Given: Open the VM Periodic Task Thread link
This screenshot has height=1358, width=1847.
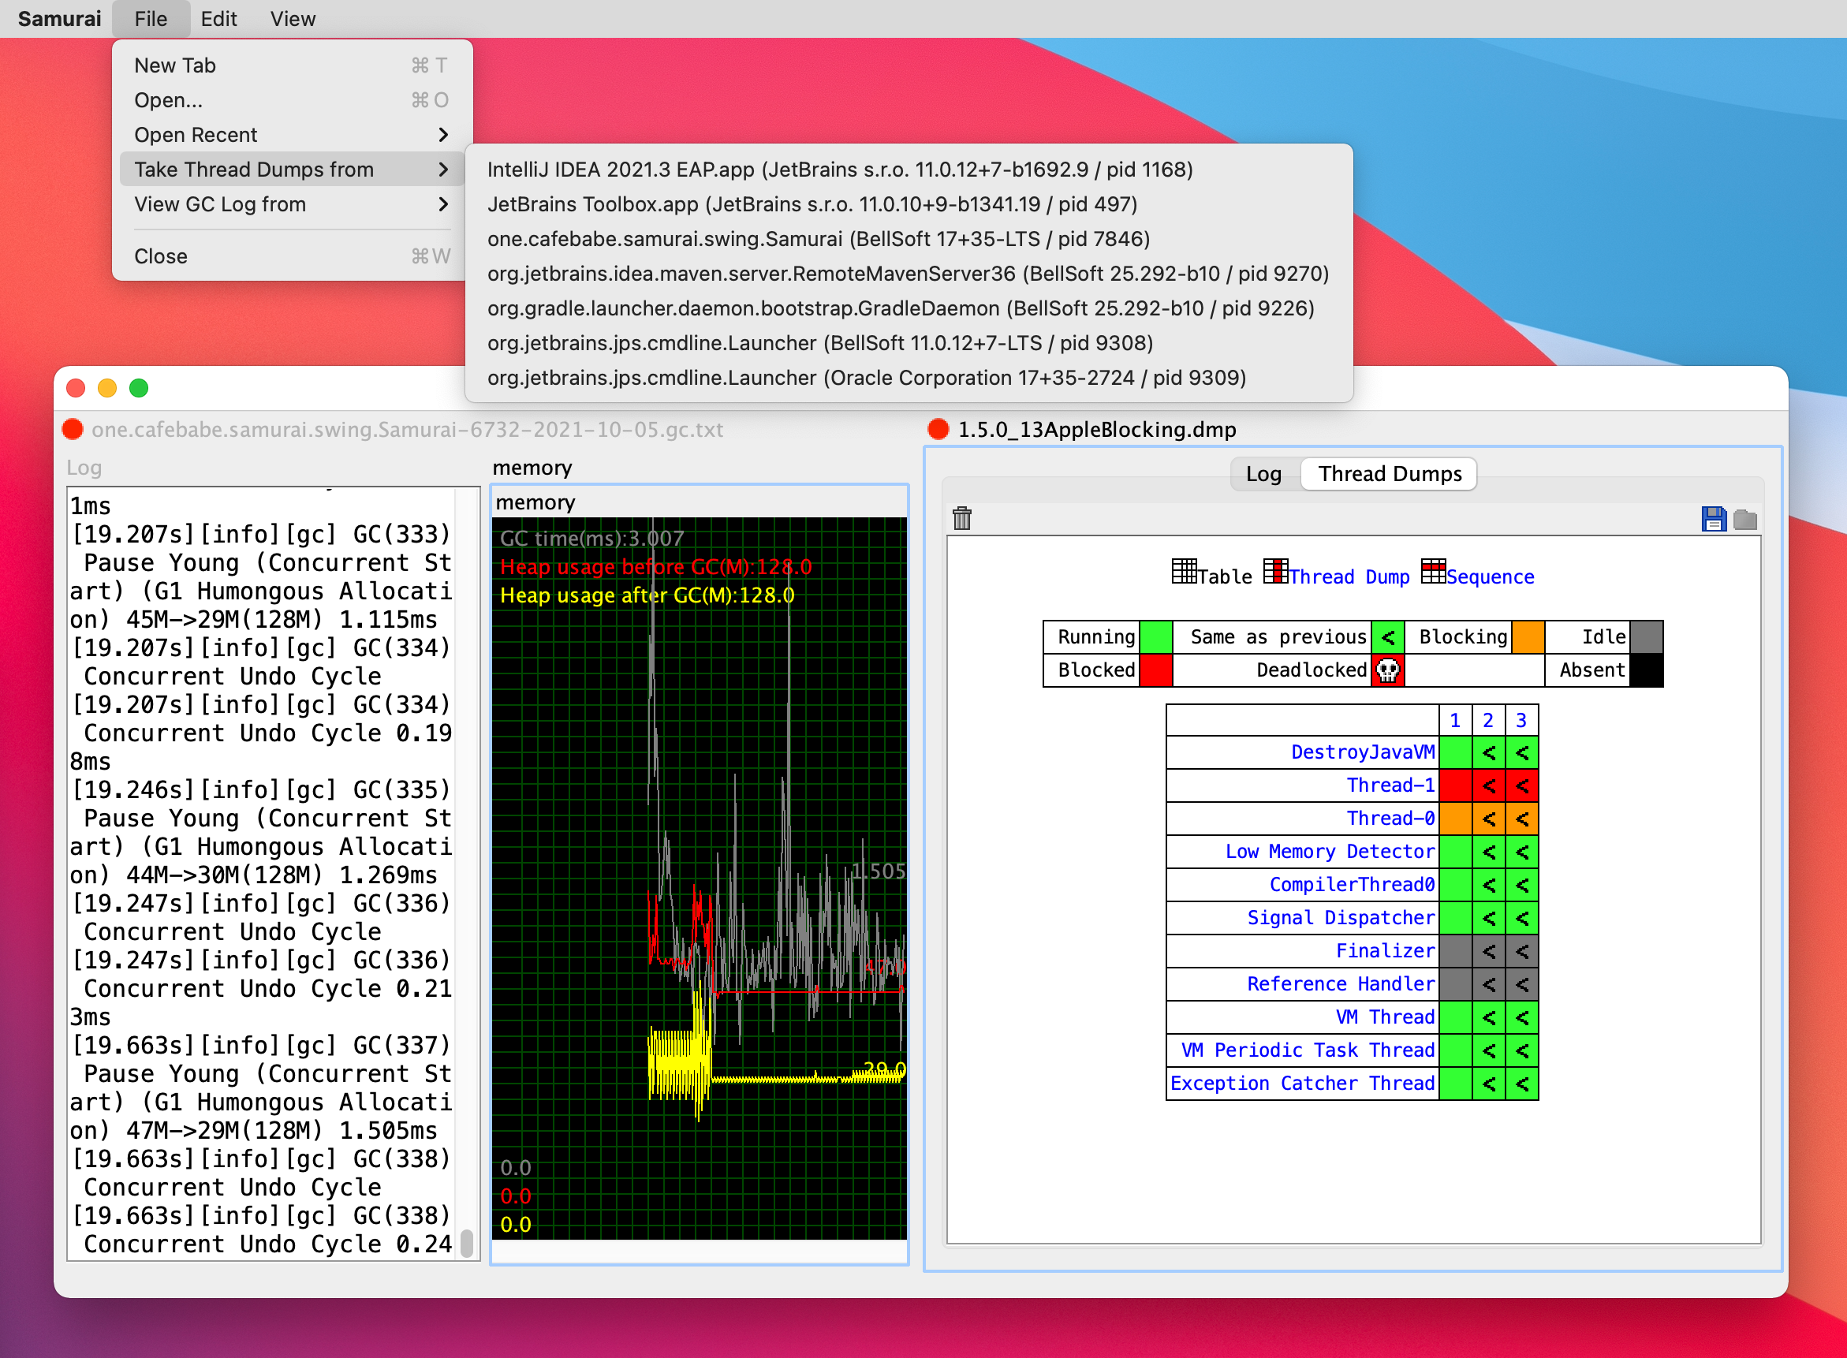Looking at the screenshot, I should [x=1308, y=1050].
